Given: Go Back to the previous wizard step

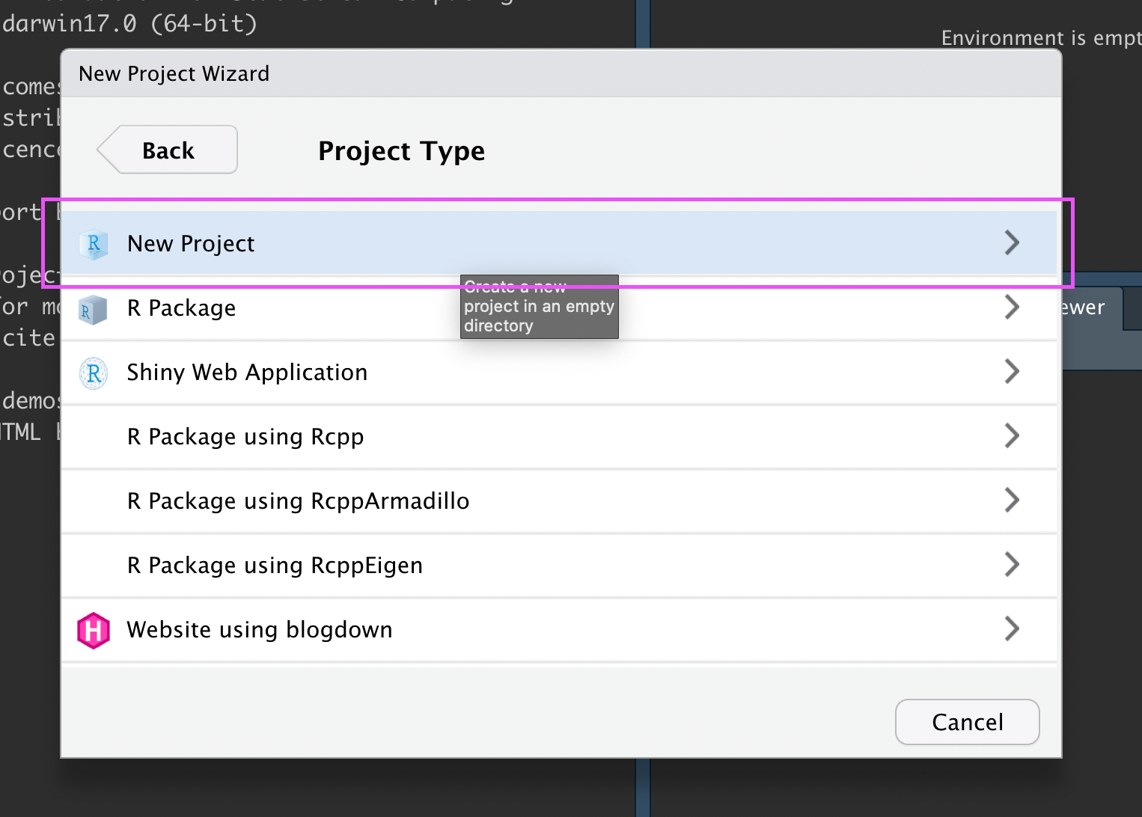Looking at the screenshot, I should 168,150.
